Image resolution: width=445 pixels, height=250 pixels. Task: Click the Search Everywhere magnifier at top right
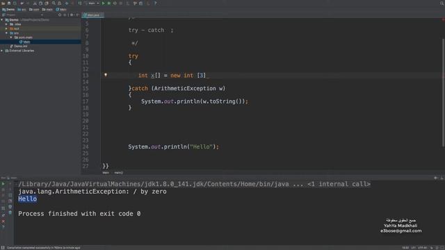click(442, 3)
